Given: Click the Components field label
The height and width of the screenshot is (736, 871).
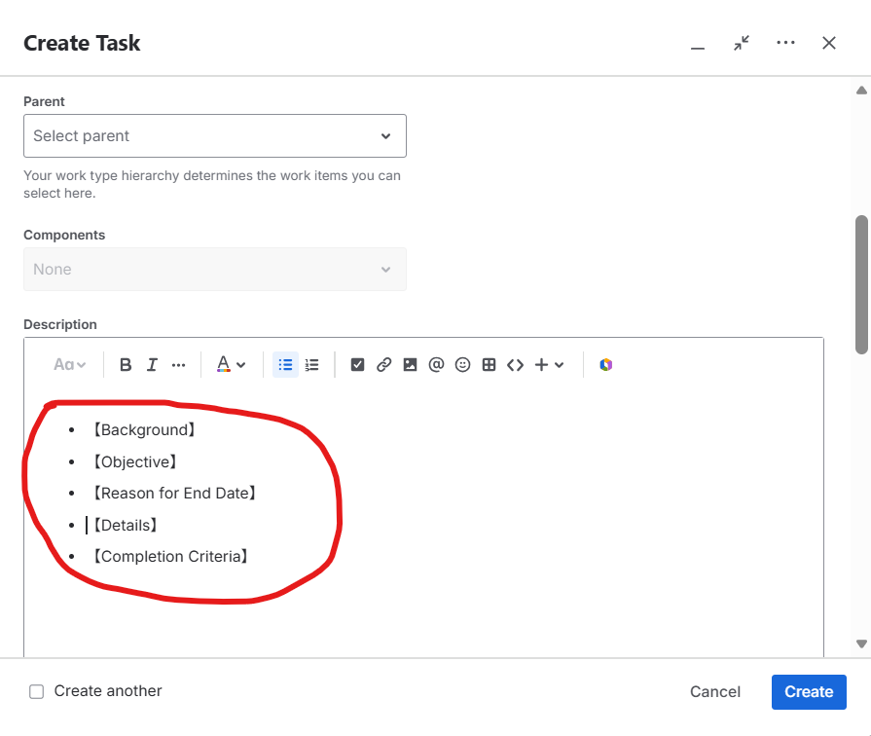Looking at the screenshot, I should (64, 236).
